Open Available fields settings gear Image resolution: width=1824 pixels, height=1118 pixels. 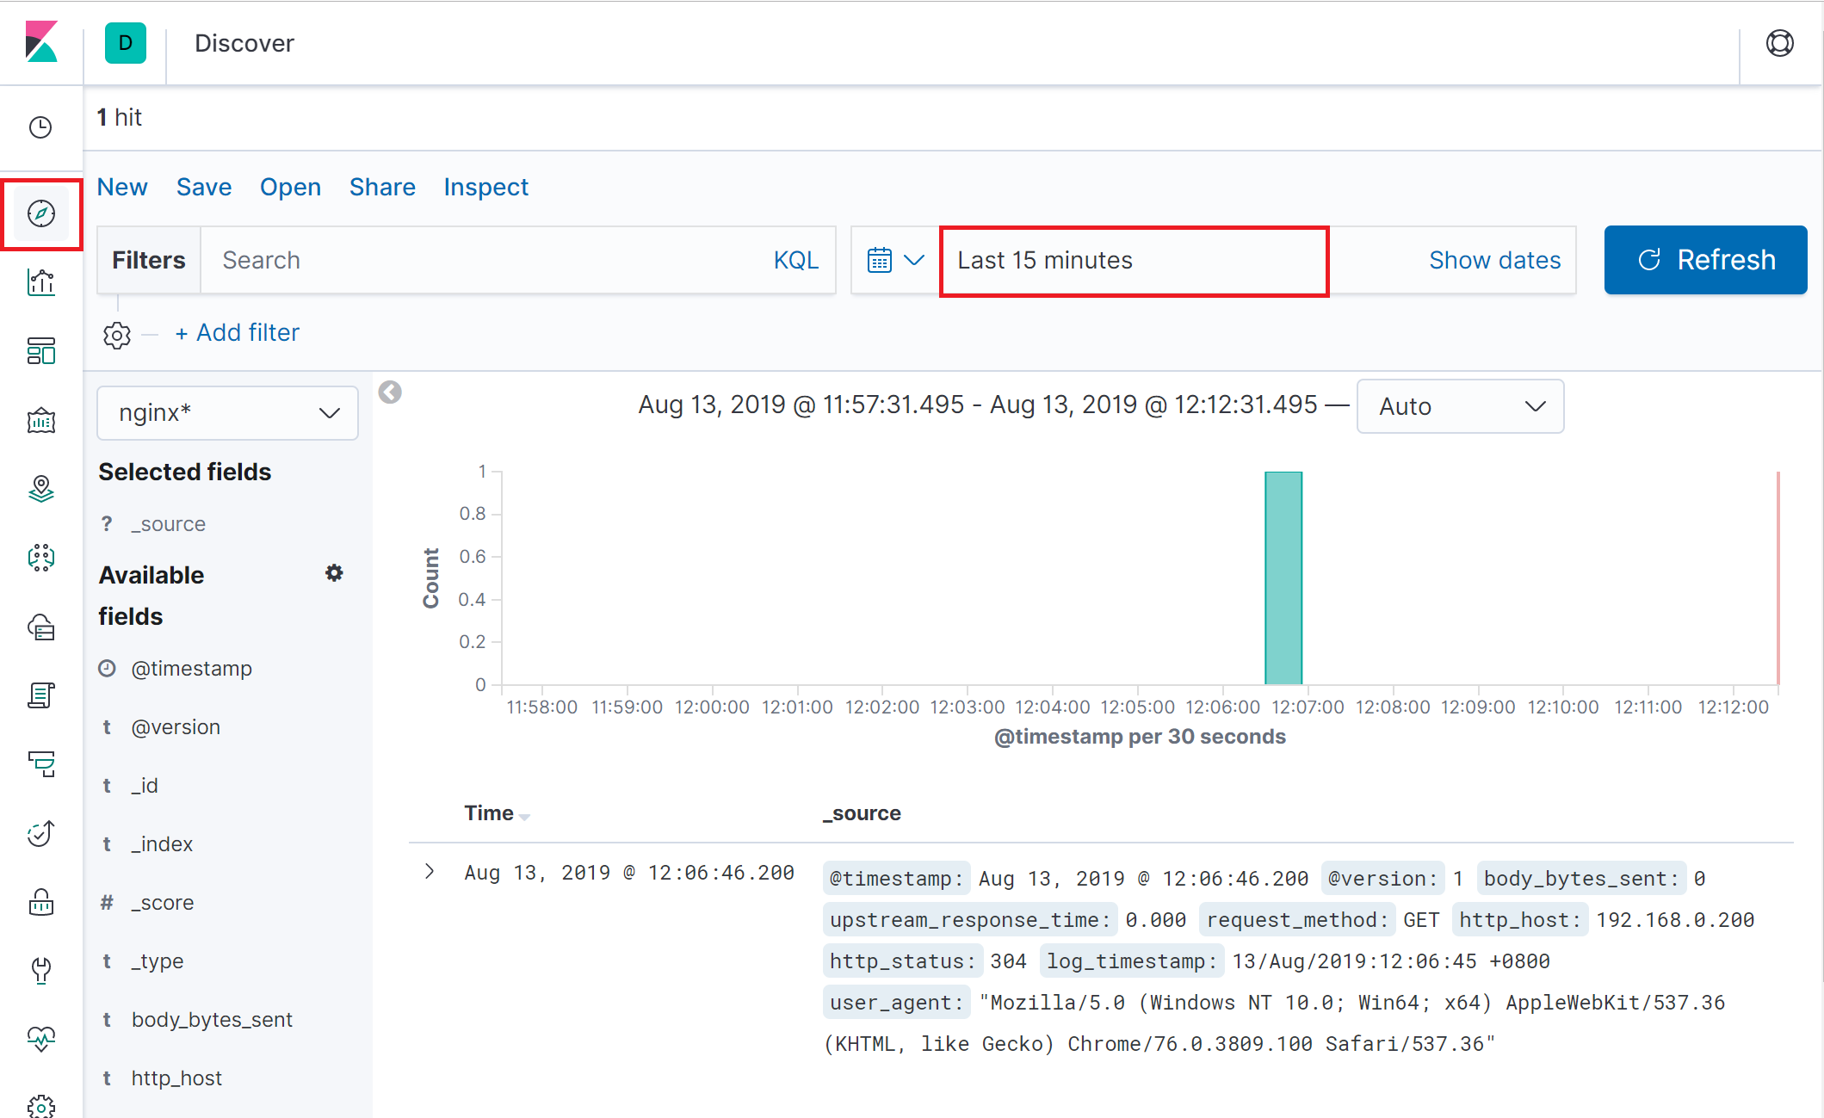[334, 573]
